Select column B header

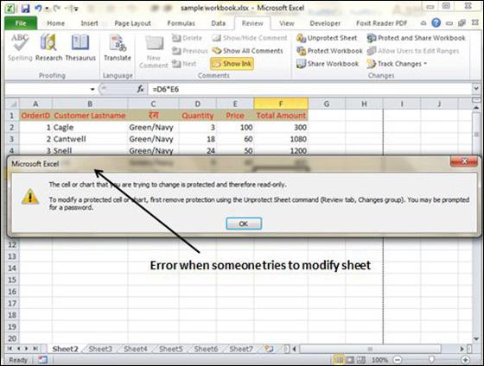[90, 104]
